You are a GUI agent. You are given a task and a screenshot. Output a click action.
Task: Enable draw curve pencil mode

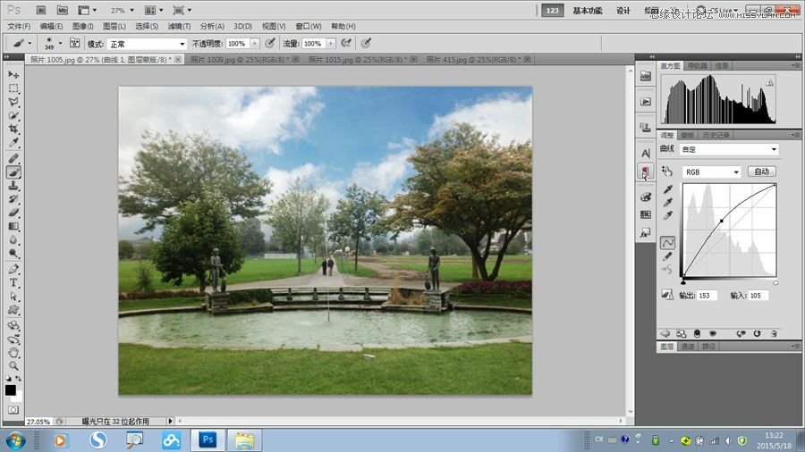coord(667,256)
